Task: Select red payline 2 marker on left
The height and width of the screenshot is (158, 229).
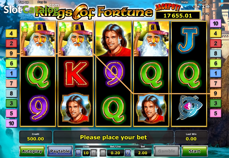Action: coord(11,44)
